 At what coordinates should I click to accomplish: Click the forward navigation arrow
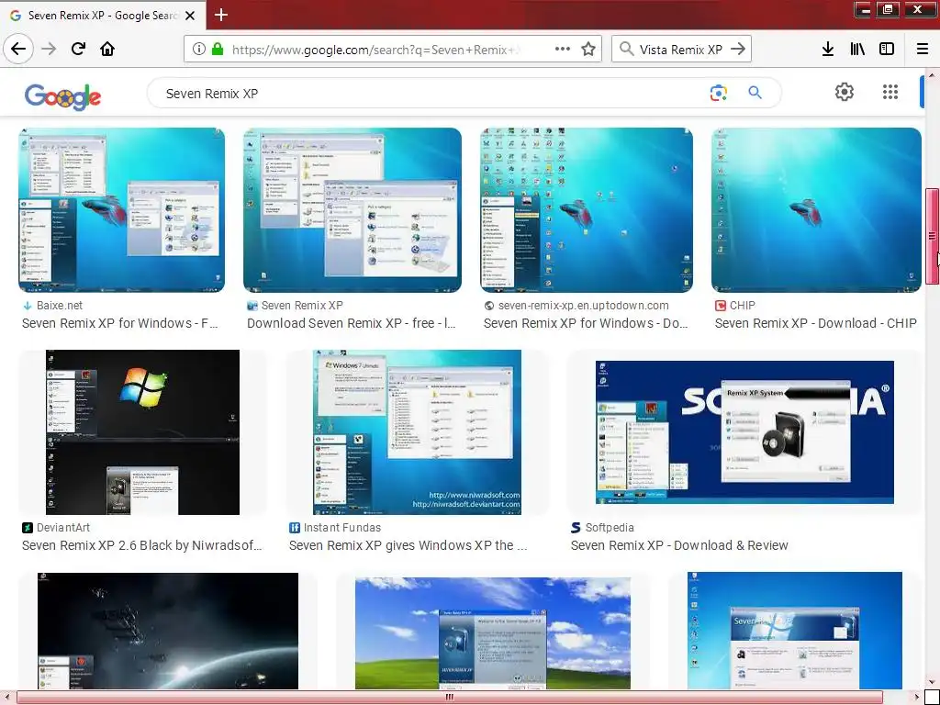pyautogui.click(x=49, y=49)
